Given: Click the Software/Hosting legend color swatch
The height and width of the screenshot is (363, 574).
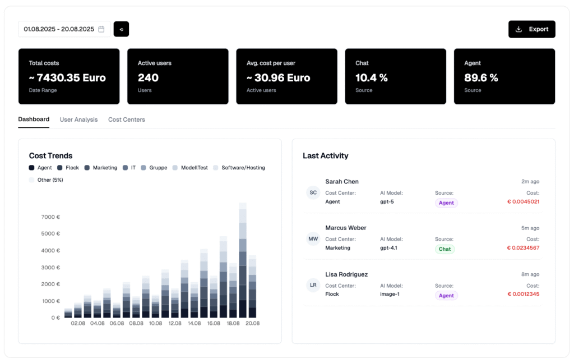Looking at the screenshot, I should click(x=216, y=168).
